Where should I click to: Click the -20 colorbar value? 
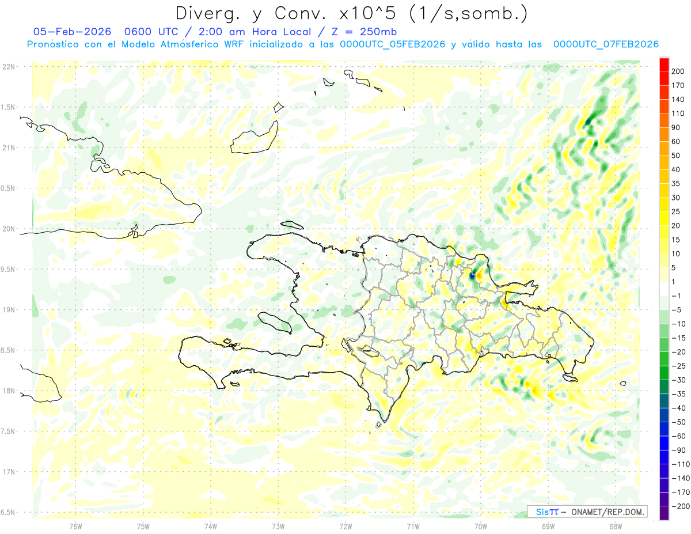click(x=678, y=352)
